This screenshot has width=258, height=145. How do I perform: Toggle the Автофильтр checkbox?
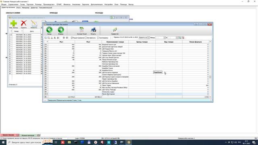coord(86,38)
